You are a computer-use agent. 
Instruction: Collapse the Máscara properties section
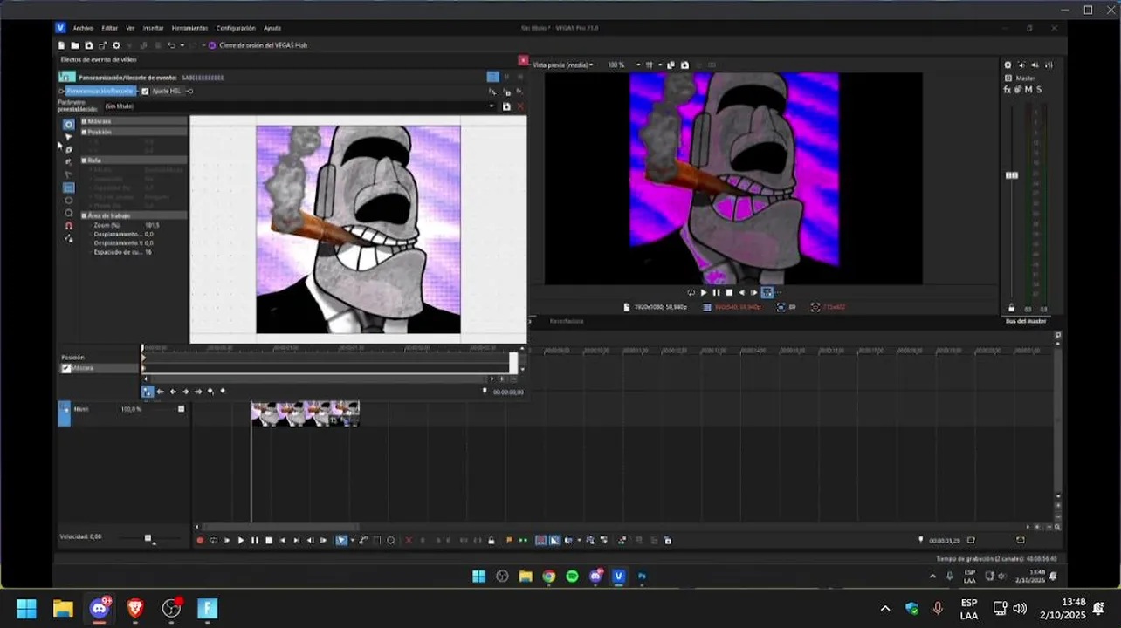[85, 121]
